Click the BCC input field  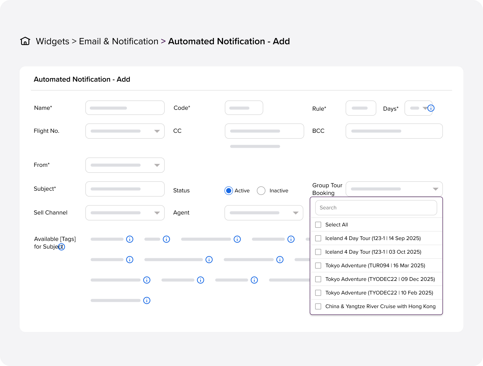394,131
